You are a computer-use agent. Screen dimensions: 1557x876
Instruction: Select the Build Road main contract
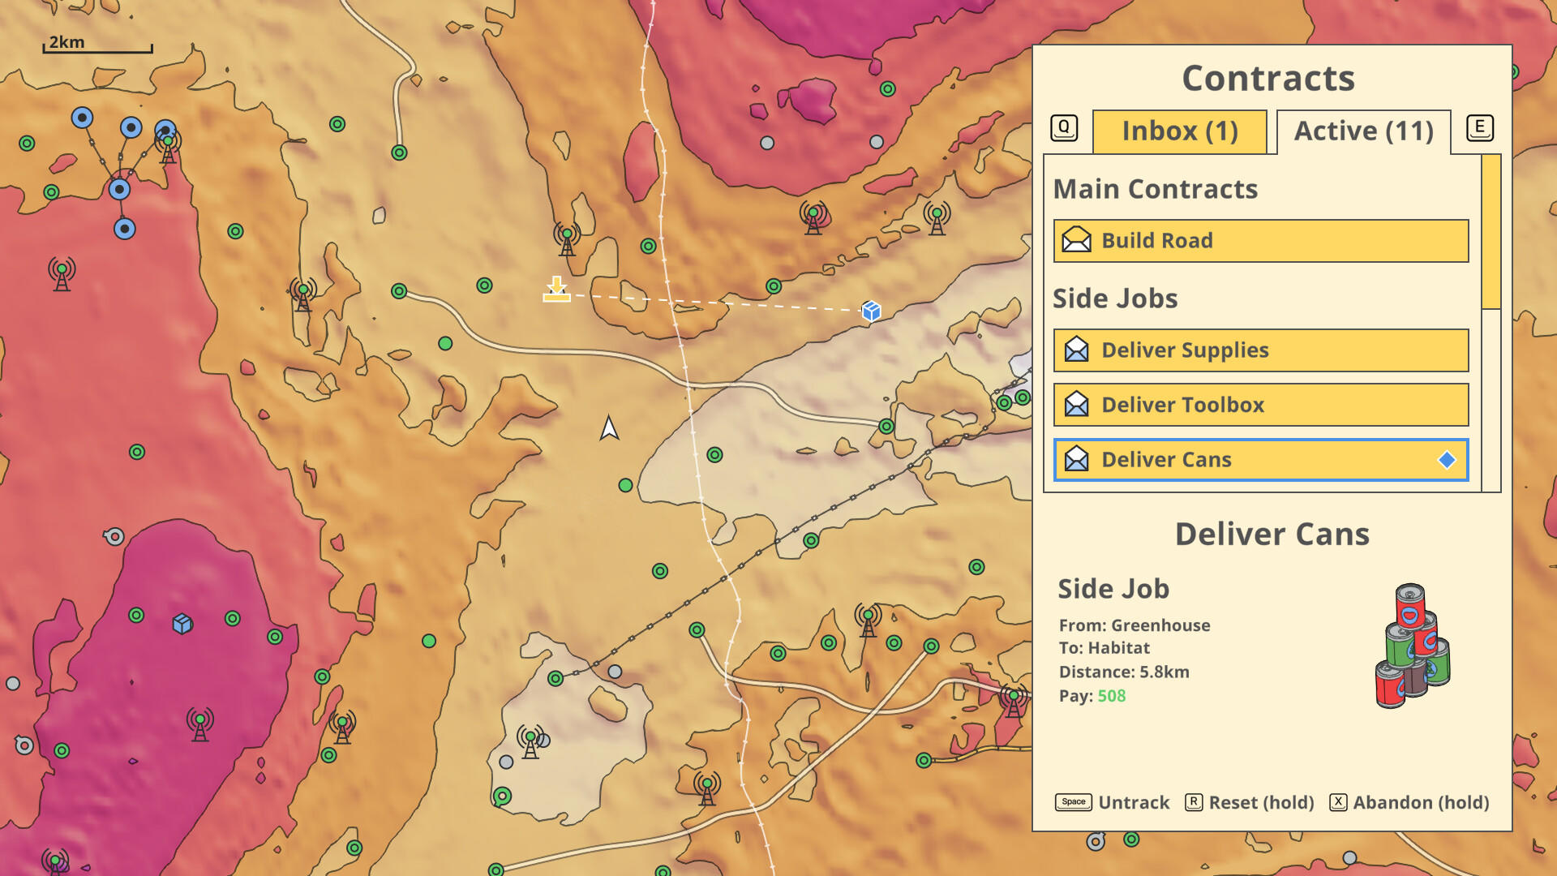coord(1259,240)
